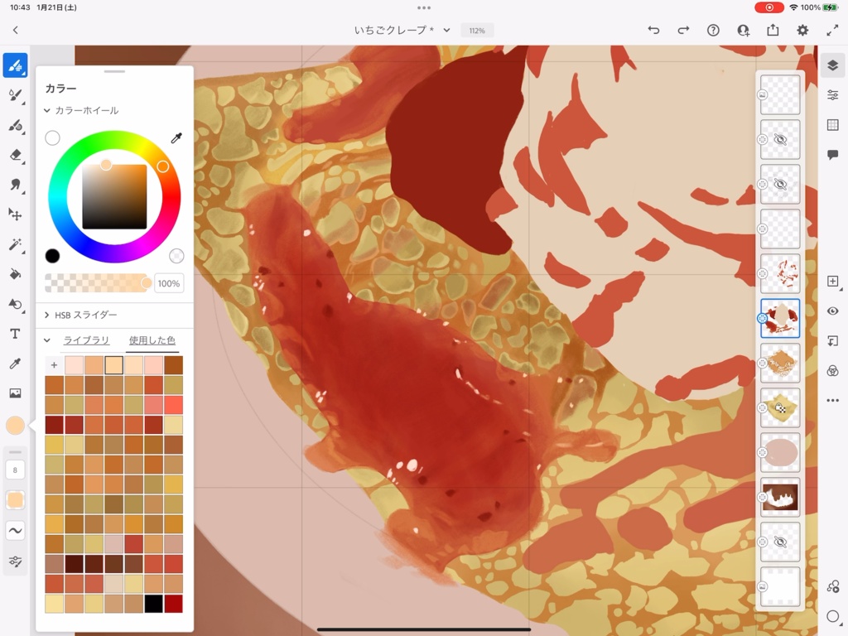Select the move transform tool
Viewport: 848px width, 636px height.
15,214
